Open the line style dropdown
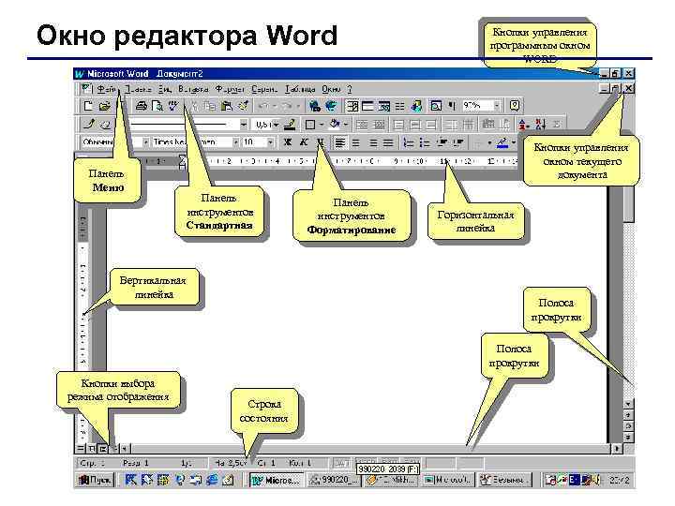675x506 pixels. point(244,125)
